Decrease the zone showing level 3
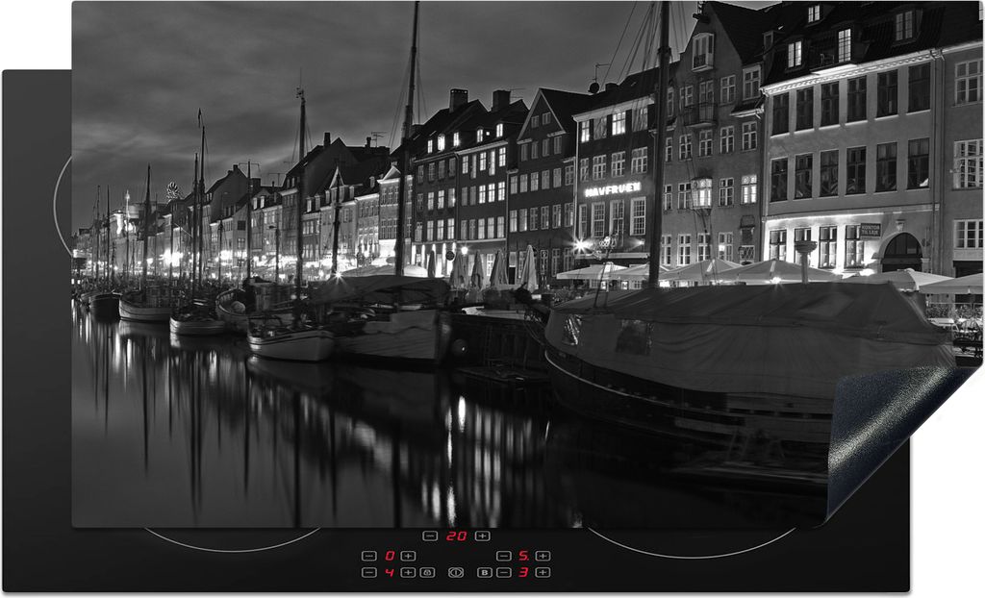985x598 pixels. (x=504, y=572)
